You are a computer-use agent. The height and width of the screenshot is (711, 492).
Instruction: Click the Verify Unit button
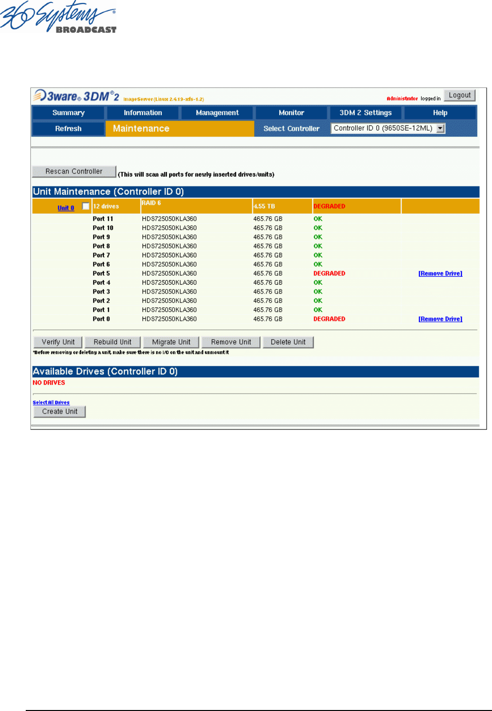[58, 342]
